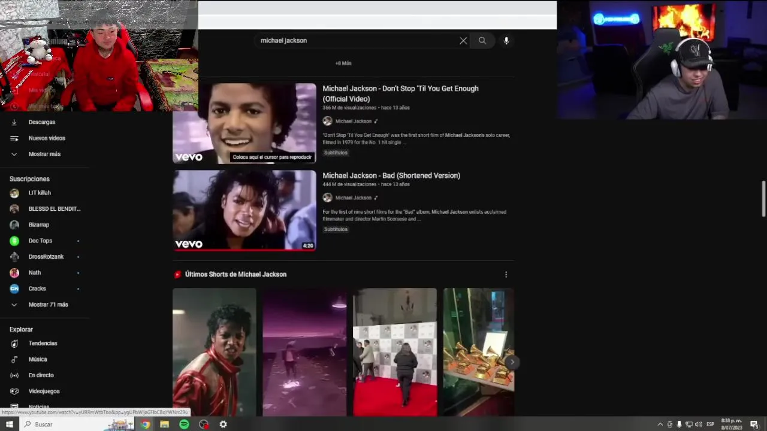
Task: Click the Tendencias flame icon
Action: click(x=14, y=344)
